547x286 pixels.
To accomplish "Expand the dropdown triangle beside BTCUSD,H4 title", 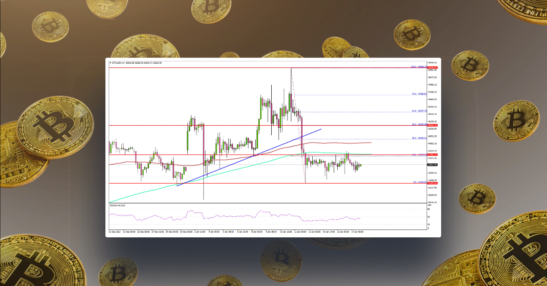I will tap(110, 63).
